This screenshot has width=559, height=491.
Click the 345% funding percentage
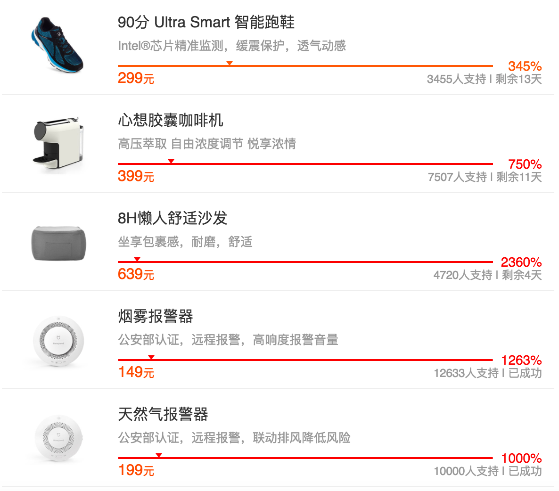(x=525, y=66)
